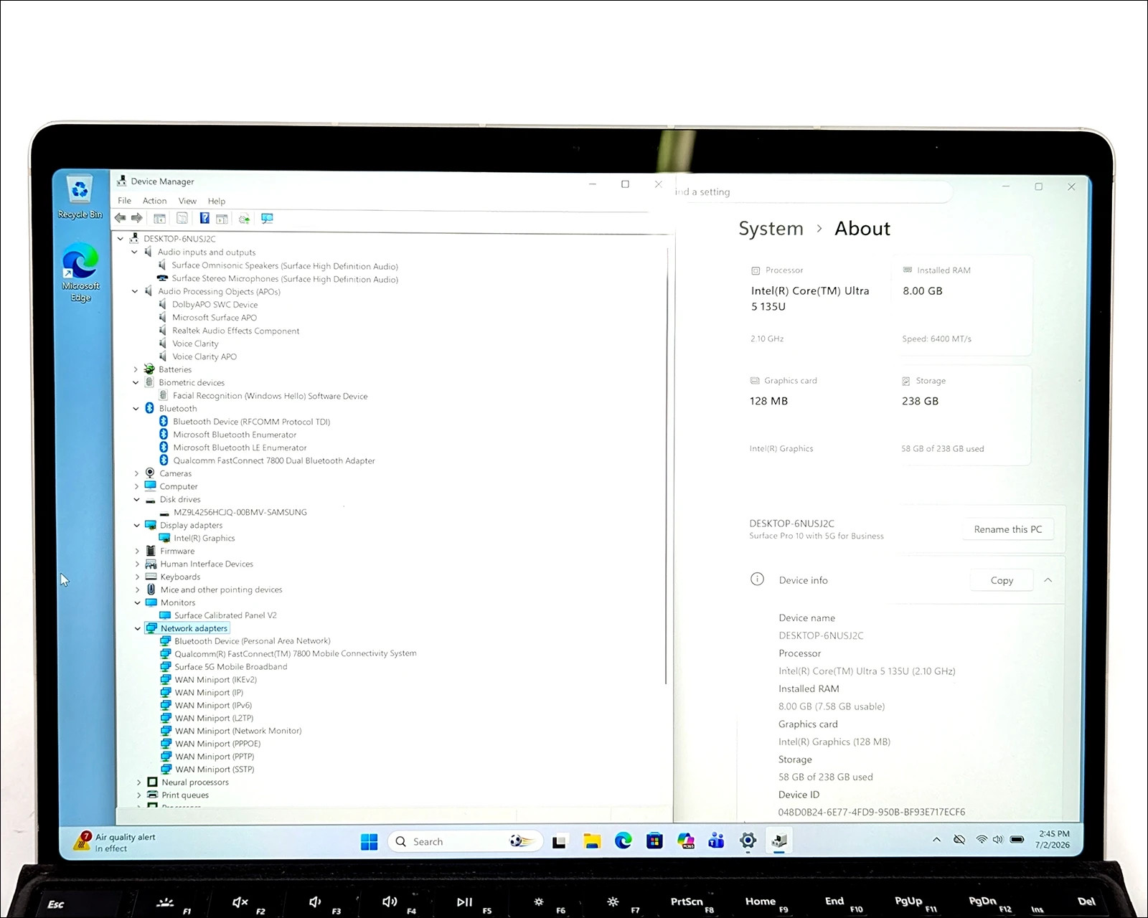Viewport: 1148px width, 918px height.
Task: Collapse the DESKTOP-6NUSJ2C root node
Action: pos(121,239)
